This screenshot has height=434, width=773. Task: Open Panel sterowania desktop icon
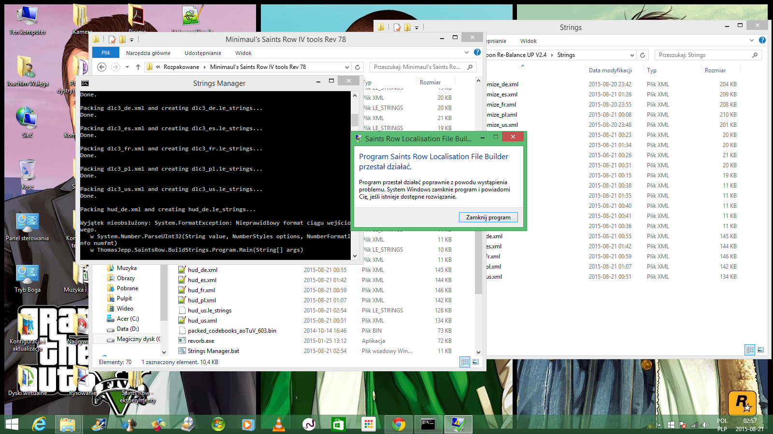click(28, 227)
